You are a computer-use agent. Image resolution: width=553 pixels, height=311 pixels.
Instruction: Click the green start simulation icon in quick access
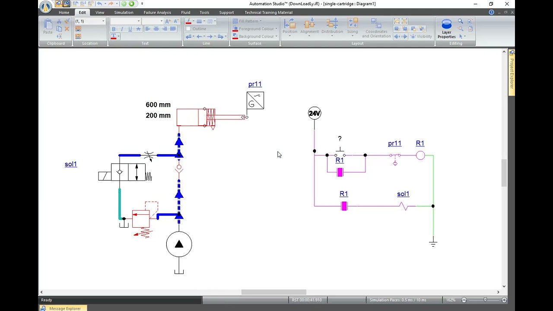pyautogui.click(x=124, y=3)
